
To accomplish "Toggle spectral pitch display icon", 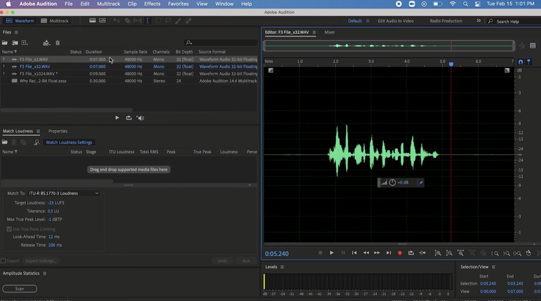I will coord(102,21).
